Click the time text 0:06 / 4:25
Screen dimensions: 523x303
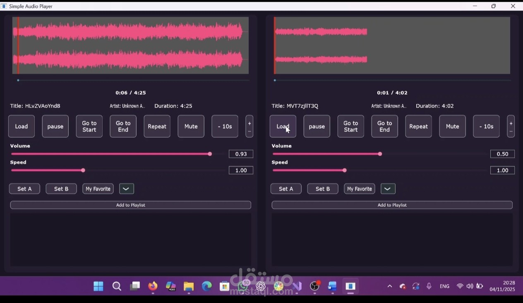131,93
